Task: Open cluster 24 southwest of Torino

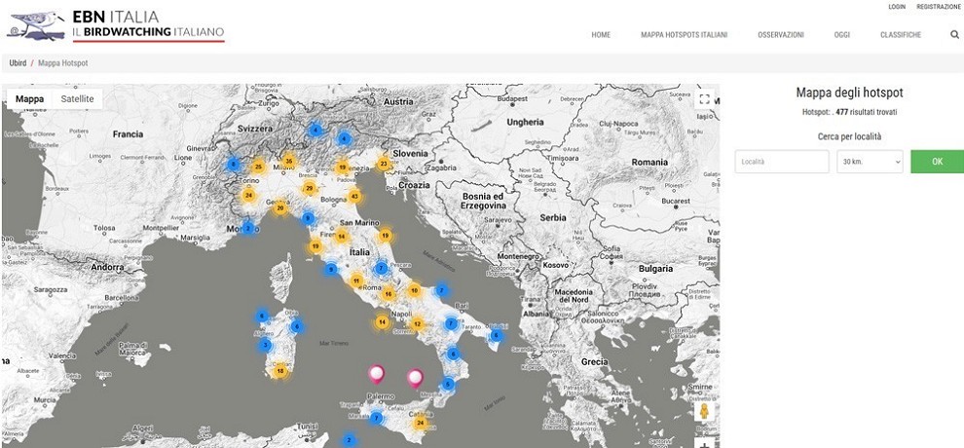Action: (248, 196)
